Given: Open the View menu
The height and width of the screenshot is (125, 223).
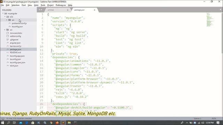Looking at the screenshot, I should tap(30, 5).
